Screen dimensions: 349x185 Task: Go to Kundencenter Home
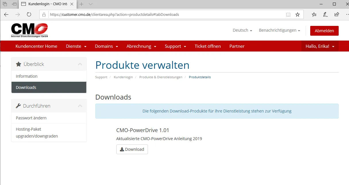(x=36, y=46)
